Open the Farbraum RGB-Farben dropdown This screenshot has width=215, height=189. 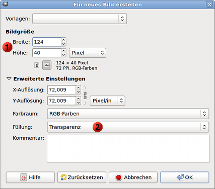coord(128,114)
